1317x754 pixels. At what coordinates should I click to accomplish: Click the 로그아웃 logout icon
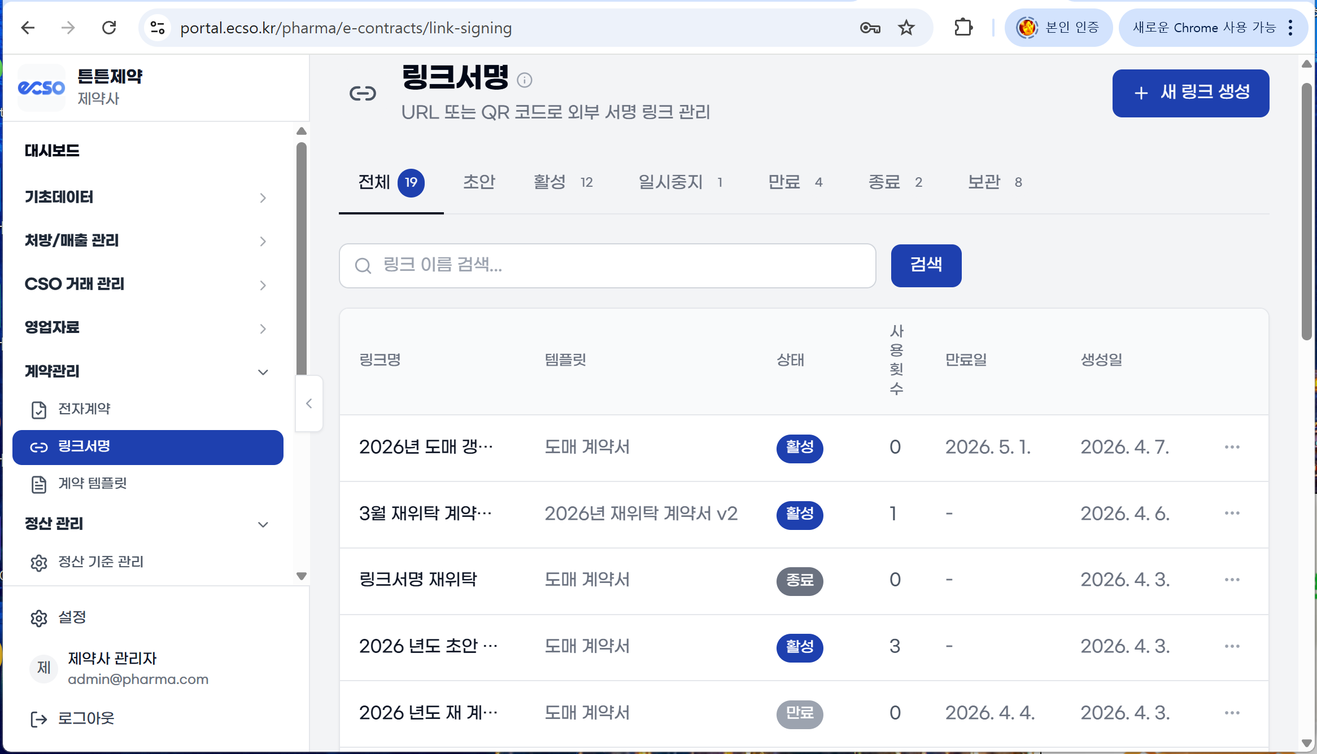coord(39,719)
